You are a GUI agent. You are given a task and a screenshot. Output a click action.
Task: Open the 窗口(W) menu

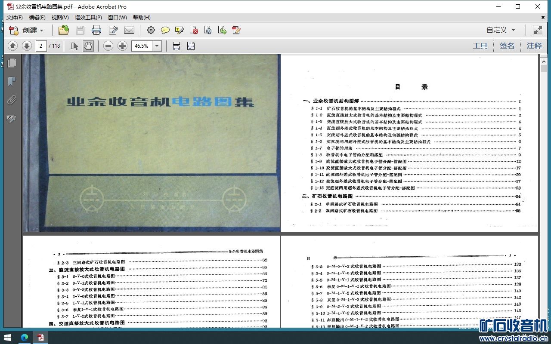click(118, 18)
